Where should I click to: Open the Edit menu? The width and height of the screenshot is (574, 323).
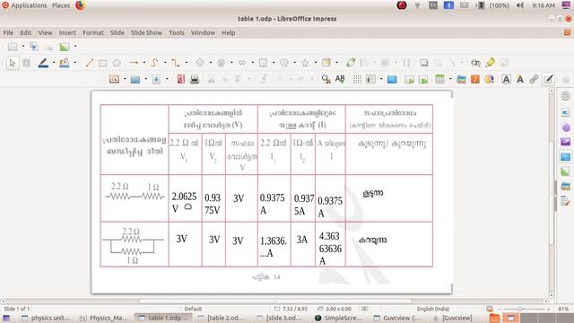(x=25, y=32)
